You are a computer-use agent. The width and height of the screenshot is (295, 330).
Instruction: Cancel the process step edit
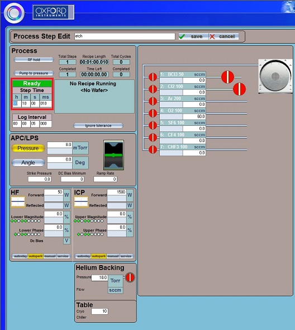[x=223, y=36]
